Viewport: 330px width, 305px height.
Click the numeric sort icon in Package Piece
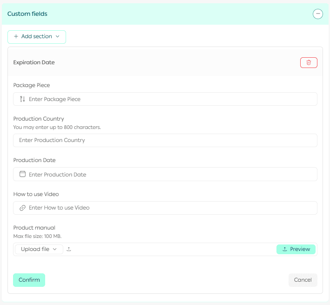coord(22,99)
